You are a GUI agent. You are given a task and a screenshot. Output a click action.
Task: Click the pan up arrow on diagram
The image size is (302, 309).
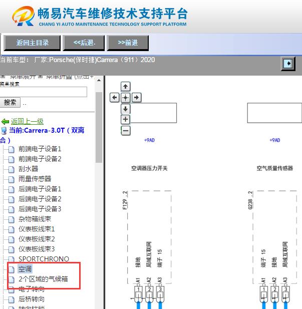pyautogui.click(x=125, y=87)
